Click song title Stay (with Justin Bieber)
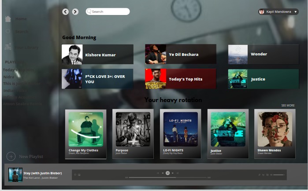Viewport: 308px width, 191px height. [x=43, y=173]
